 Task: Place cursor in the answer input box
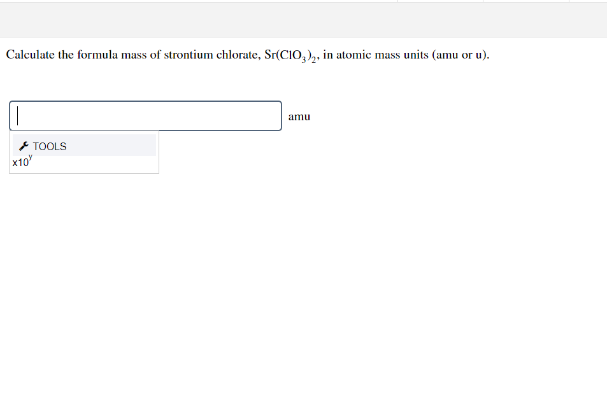[x=145, y=115]
